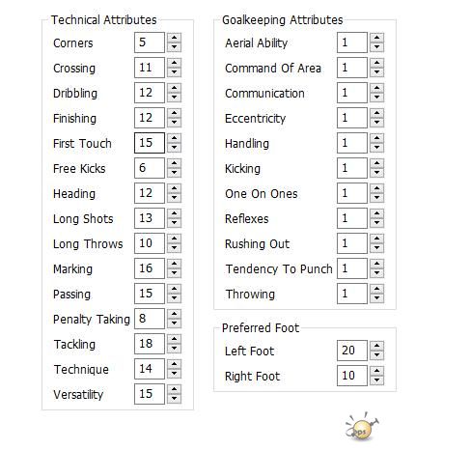Increase Handling value with up arrow
The height and width of the screenshot is (450, 471).
(376, 138)
